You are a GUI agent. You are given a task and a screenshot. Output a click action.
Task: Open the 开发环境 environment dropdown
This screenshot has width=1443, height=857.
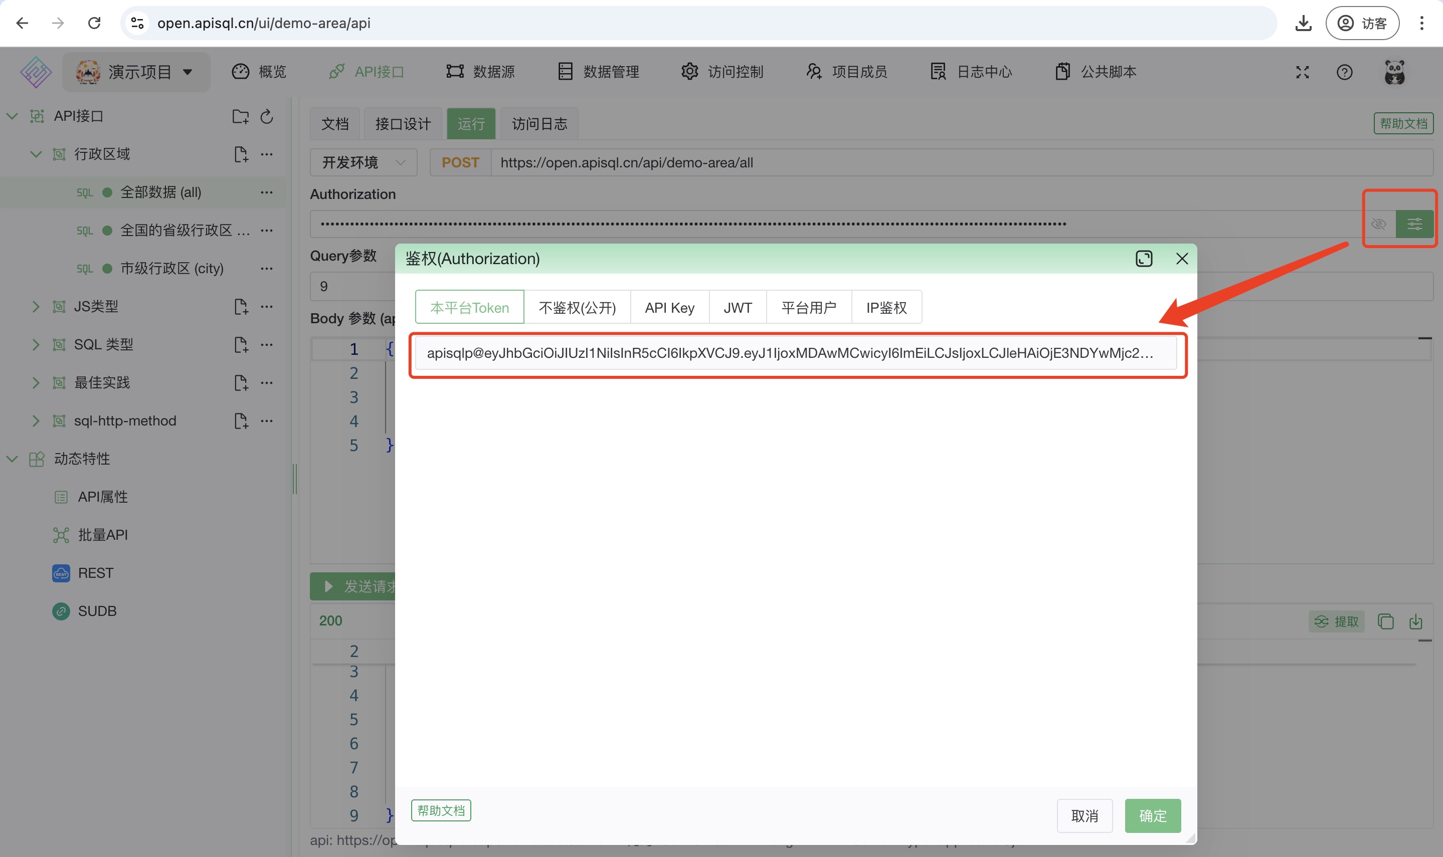click(x=364, y=162)
